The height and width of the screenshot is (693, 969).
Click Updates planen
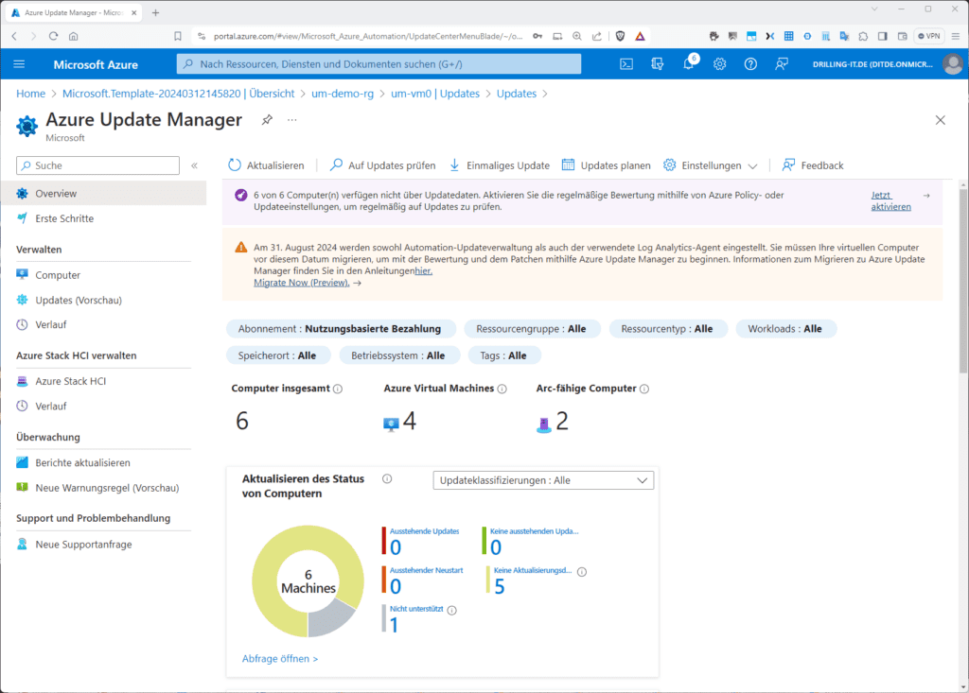coord(607,165)
